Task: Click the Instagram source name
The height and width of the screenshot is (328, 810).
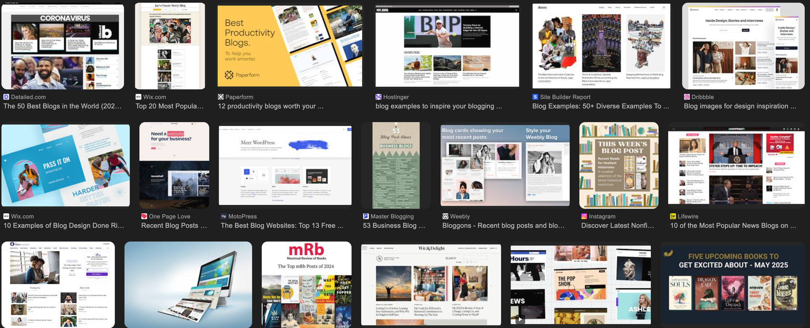Action: (x=602, y=216)
